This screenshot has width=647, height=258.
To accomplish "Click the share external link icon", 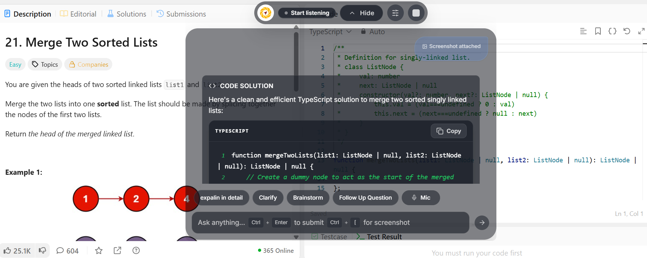I will [x=117, y=250].
